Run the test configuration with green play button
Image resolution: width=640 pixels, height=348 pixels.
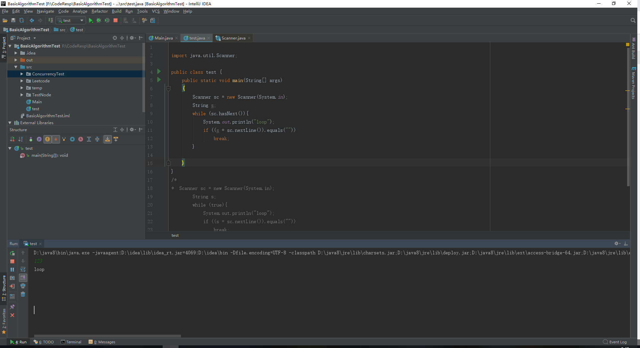(91, 20)
